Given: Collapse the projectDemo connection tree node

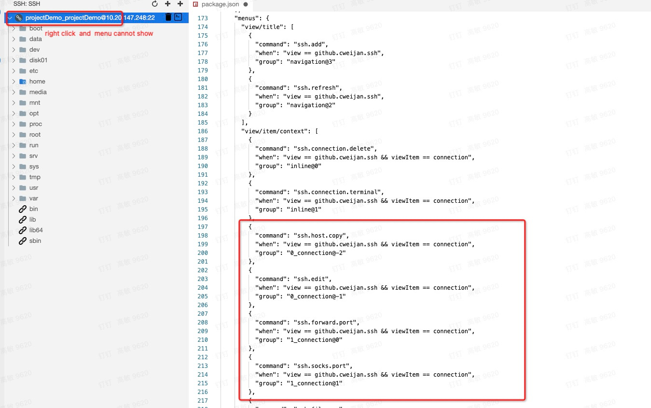Looking at the screenshot, I should tap(10, 18).
